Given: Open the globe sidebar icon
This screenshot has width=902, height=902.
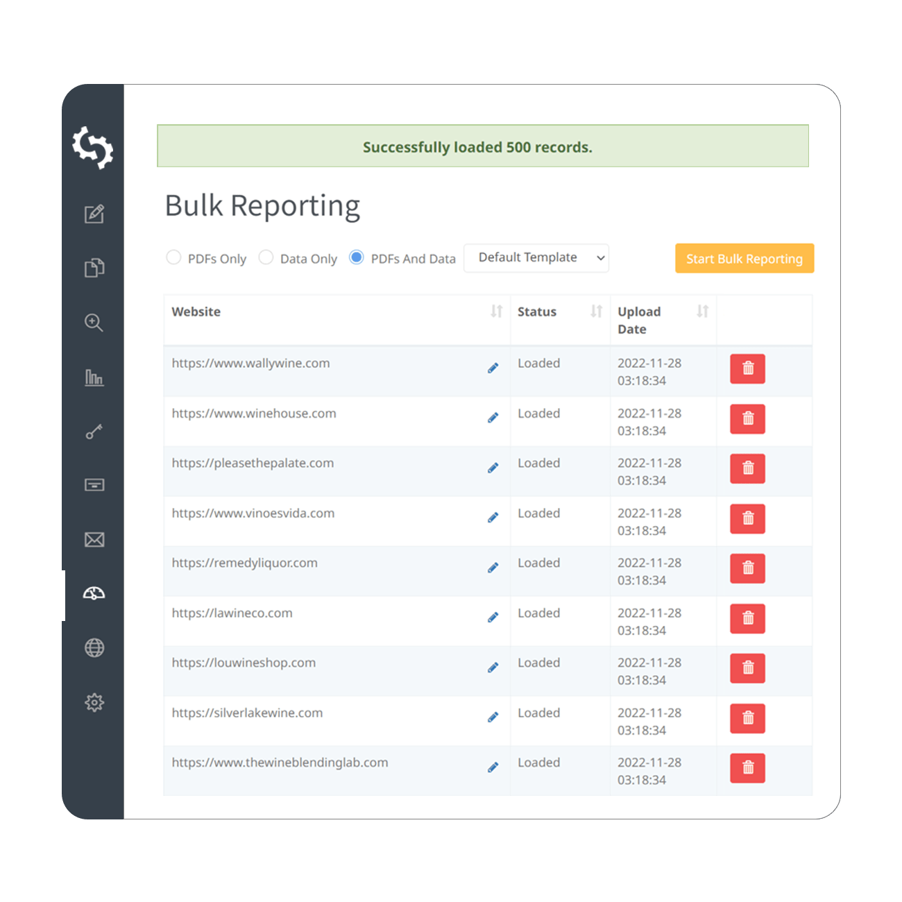Looking at the screenshot, I should pos(94,648).
